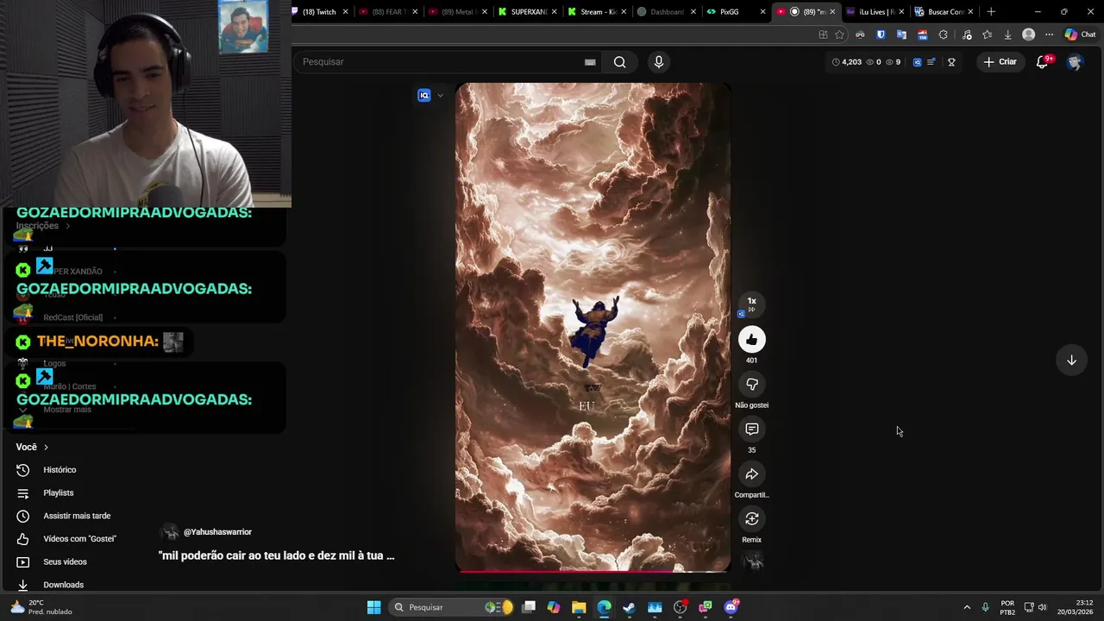1104x621 pixels.
Task: Click the Short's title text 'mil poderão cair'
Action: click(x=276, y=556)
